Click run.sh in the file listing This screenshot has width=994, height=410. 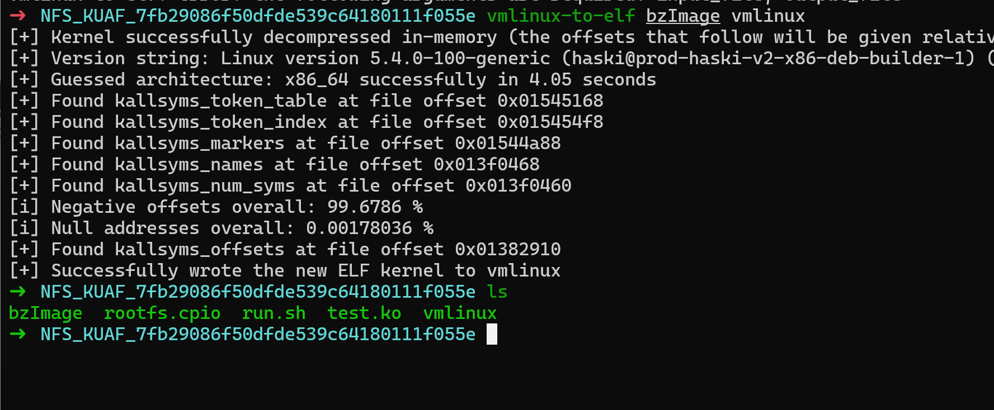pos(274,313)
